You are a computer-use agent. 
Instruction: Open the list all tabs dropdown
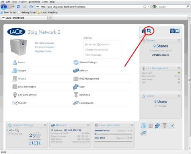click(189, 18)
